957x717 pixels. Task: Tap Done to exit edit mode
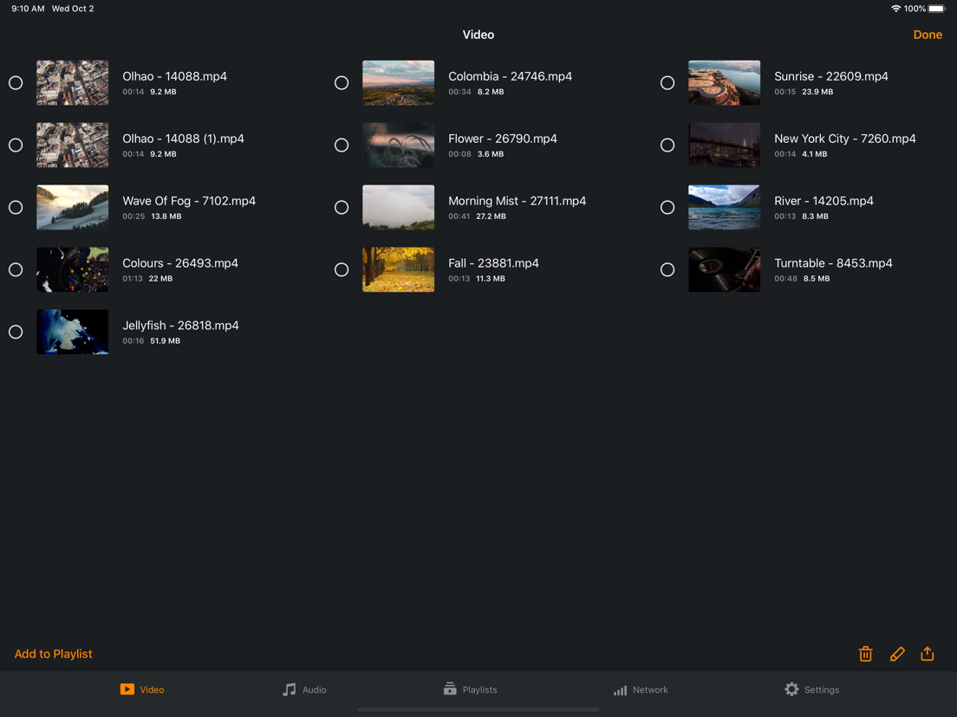[x=928, y=35]
